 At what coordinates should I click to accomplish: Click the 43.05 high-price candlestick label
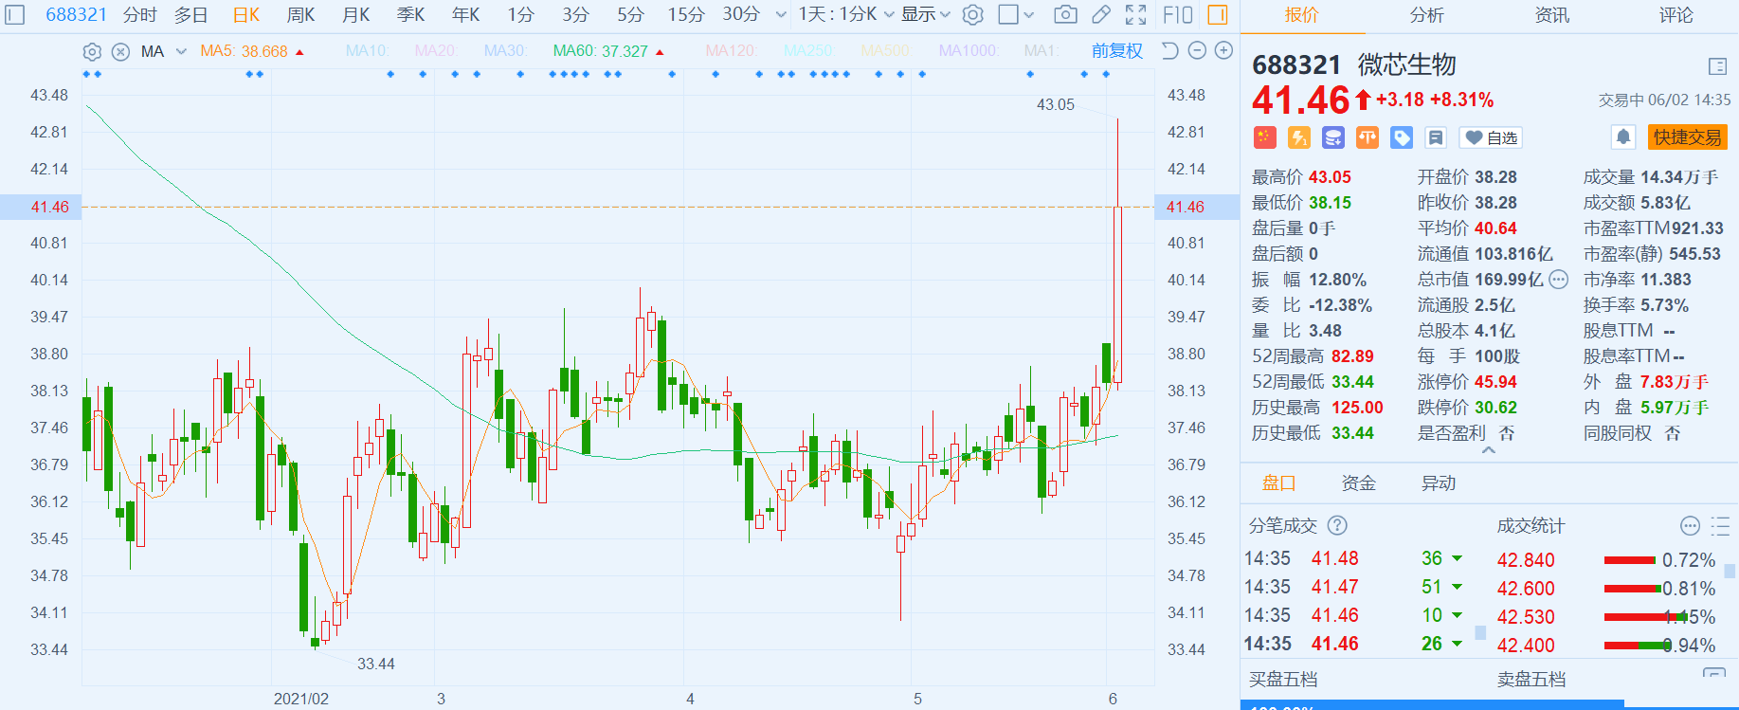click(x=1056, y=104)
